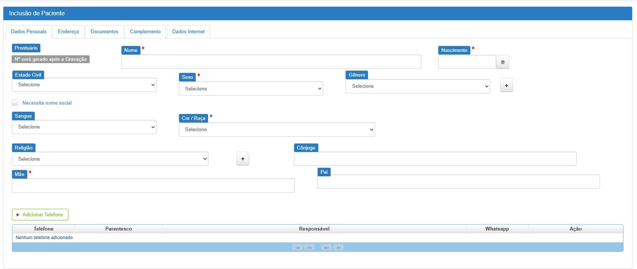637x269 pixels.
Task: Click the Prontuário label
Action: point(26,48)
